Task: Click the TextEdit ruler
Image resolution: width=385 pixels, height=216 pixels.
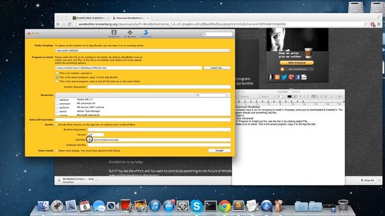Action: pos(290,103)
